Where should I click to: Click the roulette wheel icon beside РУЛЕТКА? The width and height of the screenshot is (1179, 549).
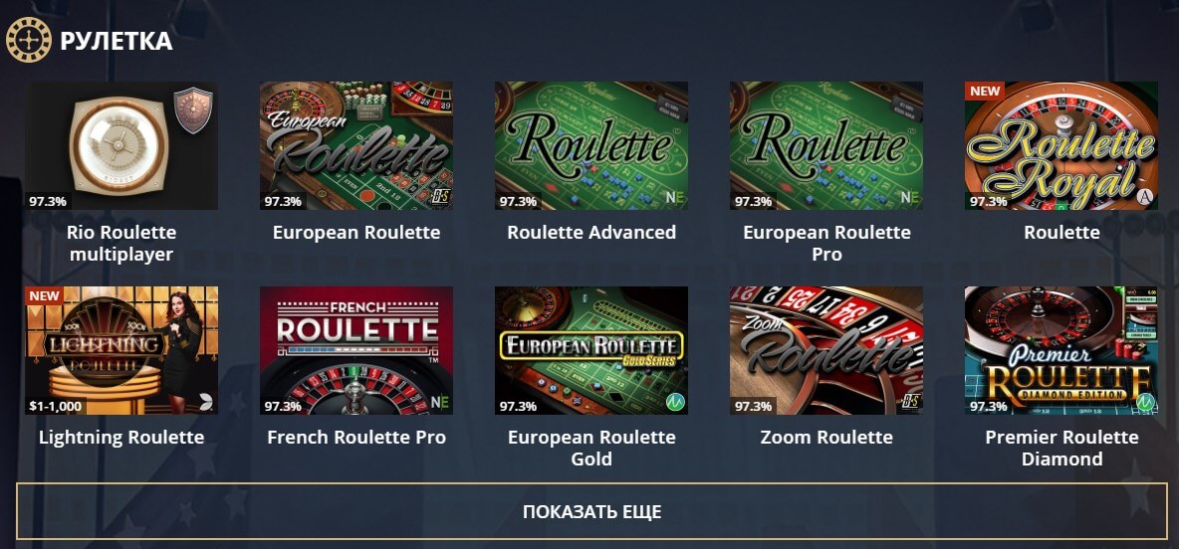29,40
